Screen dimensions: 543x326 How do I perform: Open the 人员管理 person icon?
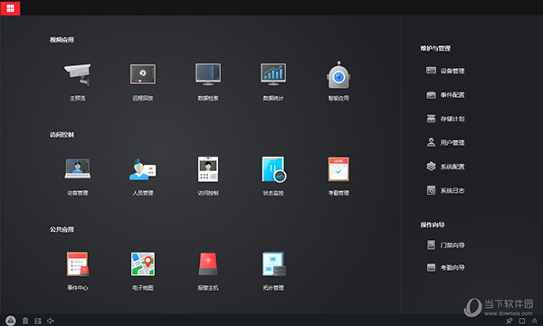pos(143,169)
